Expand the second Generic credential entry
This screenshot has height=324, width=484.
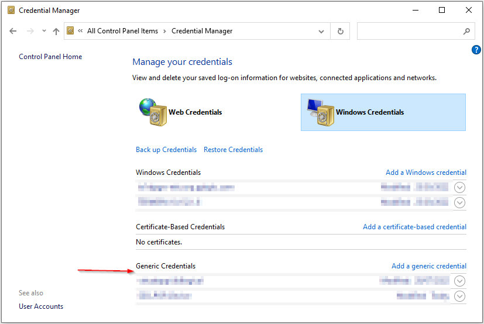[x=459, y=297]
